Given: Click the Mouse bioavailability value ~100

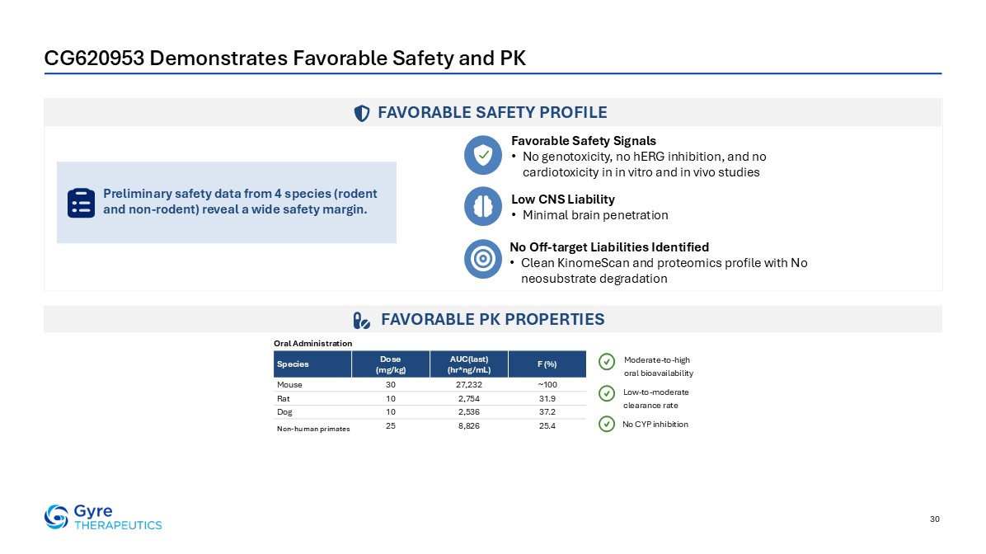Looking at the screenshot, I should pyautogui.click(x=547, y=385).
